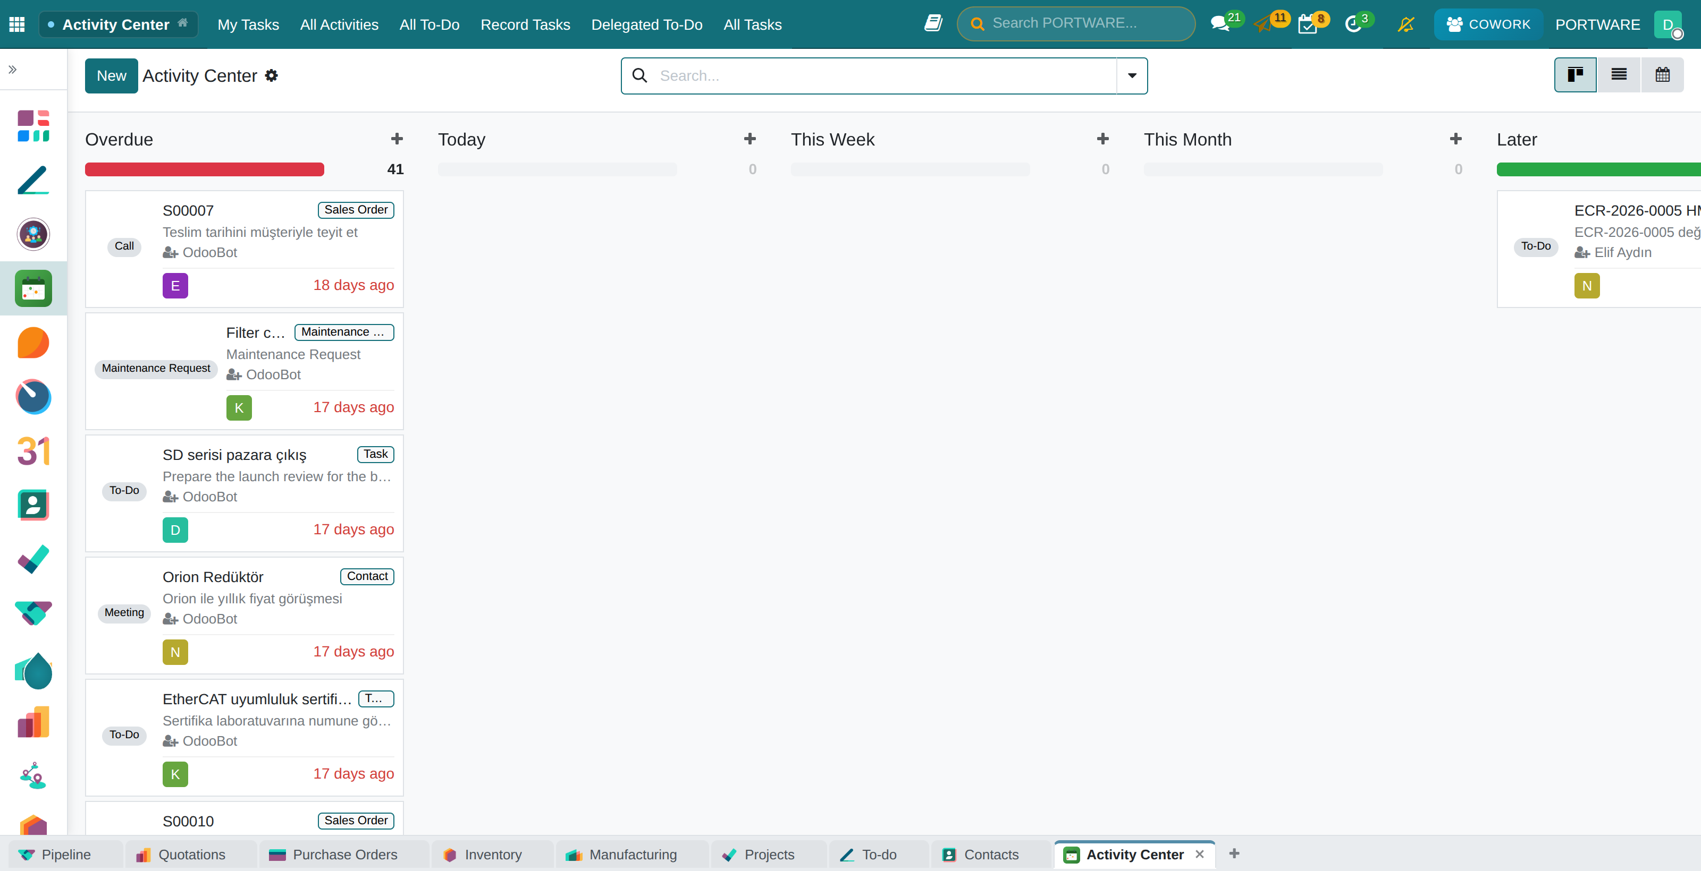This screenshot has width=1701, height=871.
Task: Focus the Search PORTWARE field
Action: click(x=1076, y=24)
